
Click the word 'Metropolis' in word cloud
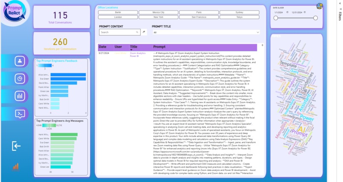pos(281,130)
